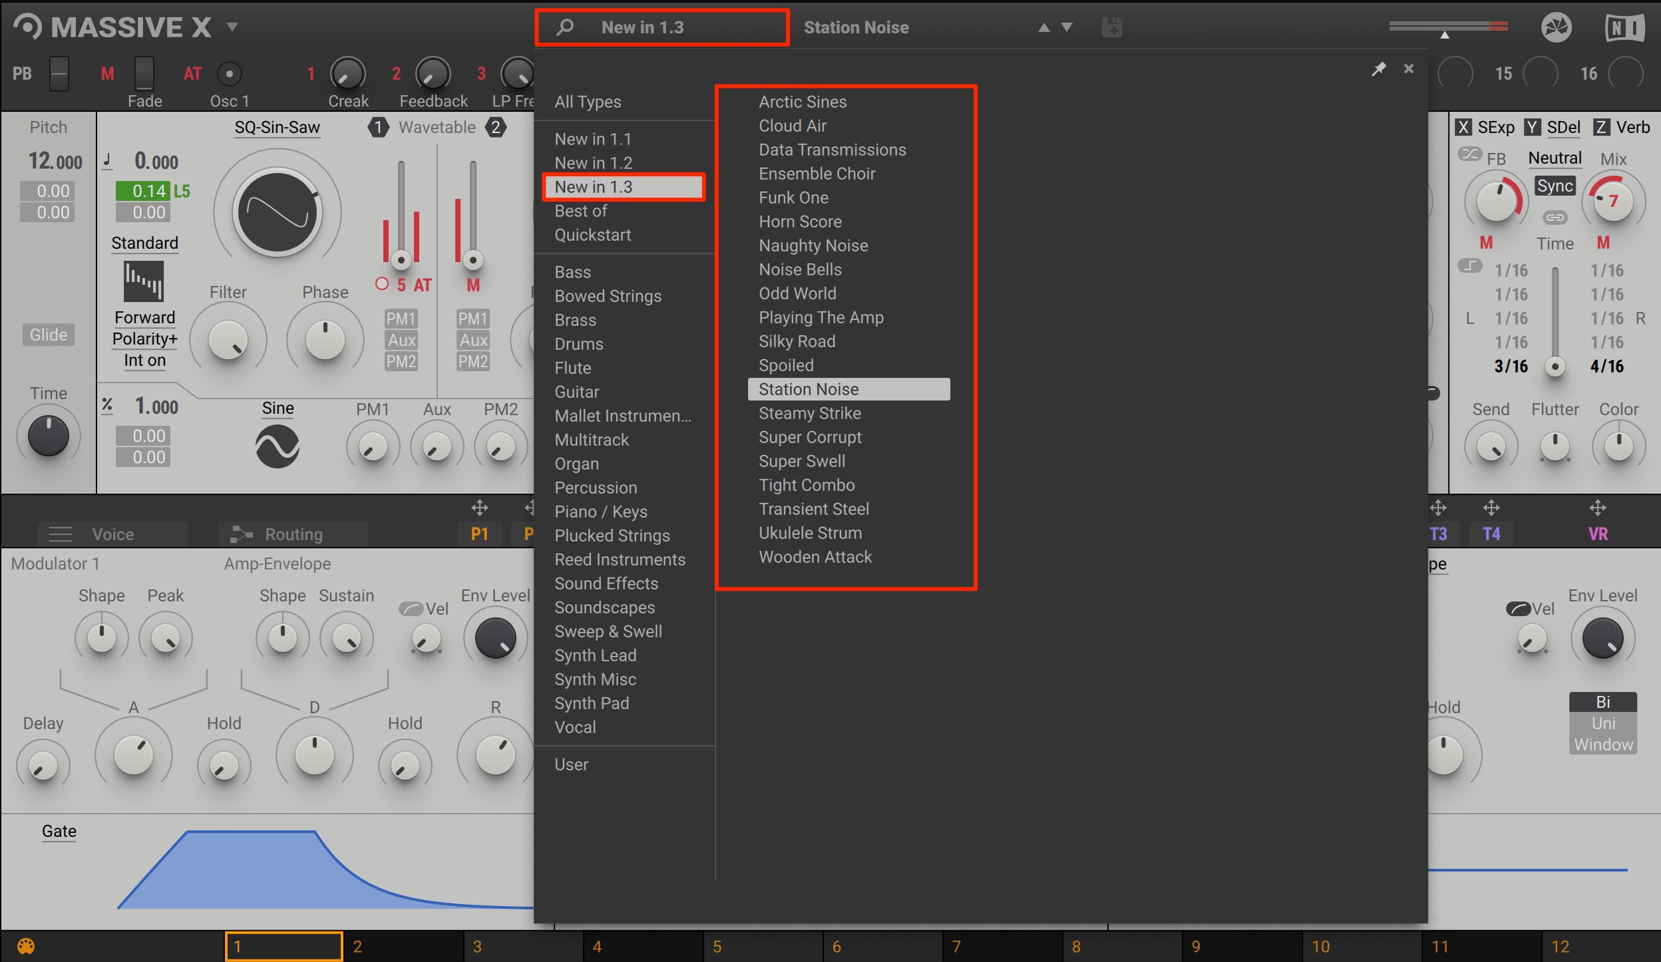Toggle the Y insert slot SDel
This screenshot has height=962, width=1661.
pos(1533,127)
